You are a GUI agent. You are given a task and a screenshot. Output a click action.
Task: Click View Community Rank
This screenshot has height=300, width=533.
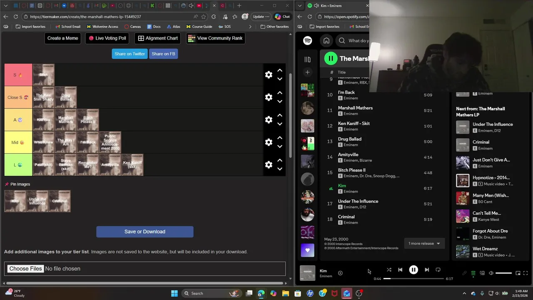[215, 38]
